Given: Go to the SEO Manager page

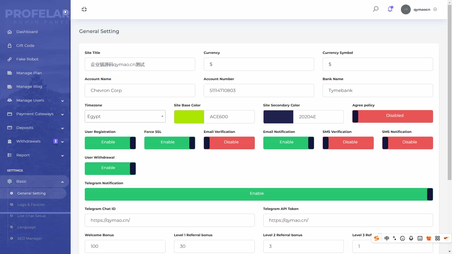Looking at the screenshot, I should tap(30, 238).
